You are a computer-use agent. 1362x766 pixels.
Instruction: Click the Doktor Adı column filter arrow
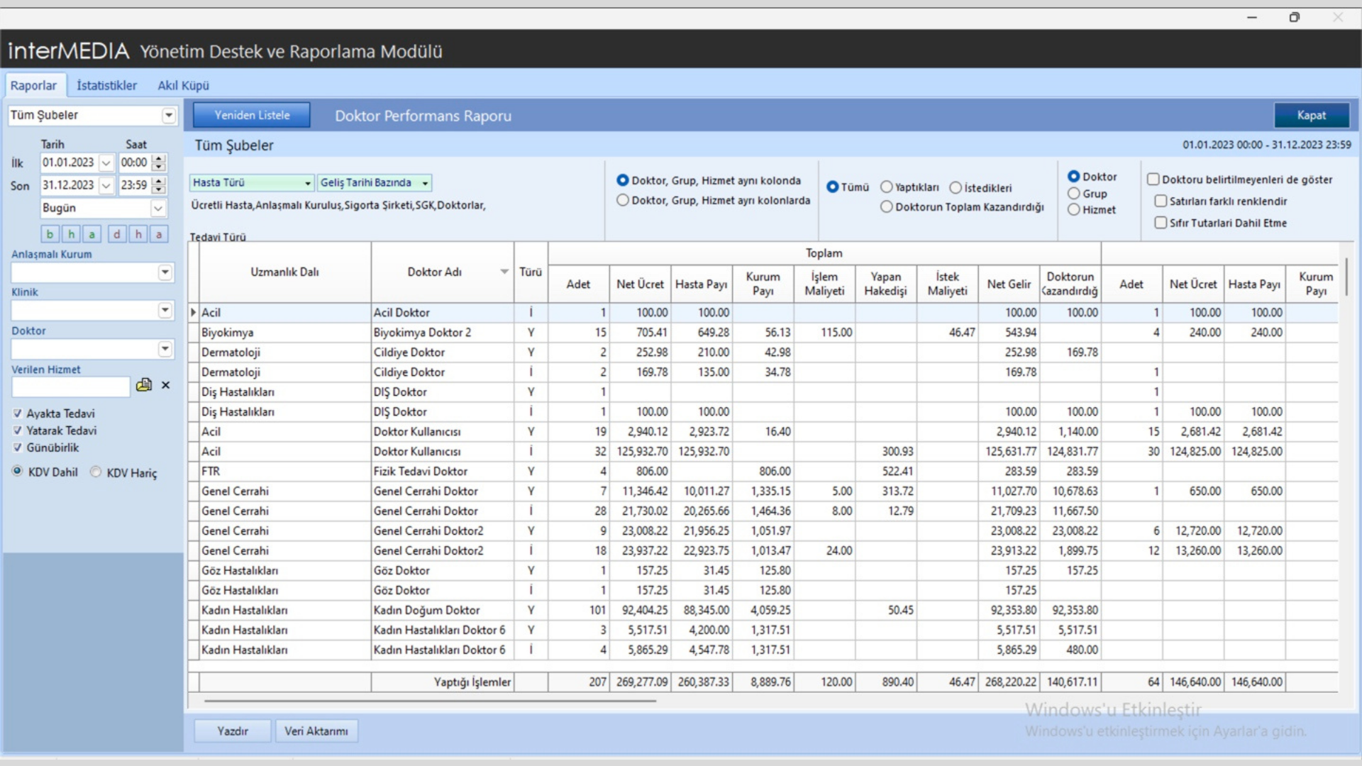tap(504, 272)
